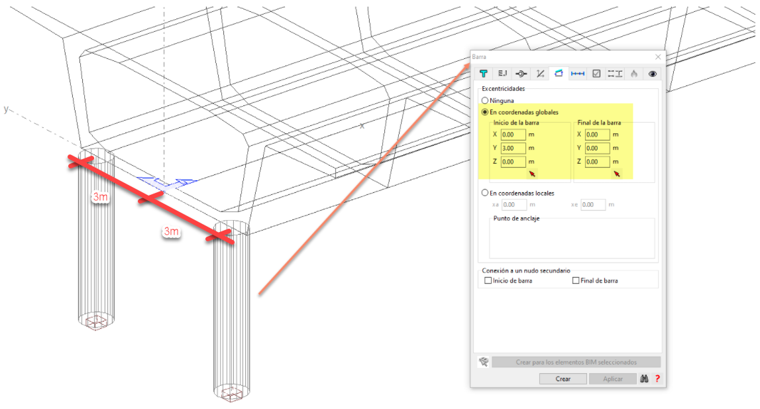Click the xa local coordinate field
The width and height of the screenshot is (760, 409).
tap(514, 205)
